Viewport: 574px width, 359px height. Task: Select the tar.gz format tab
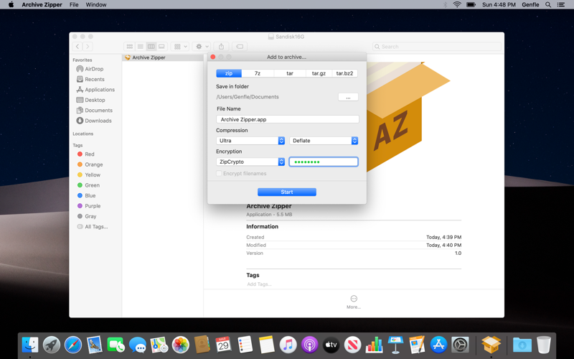(x=319, y=73)
